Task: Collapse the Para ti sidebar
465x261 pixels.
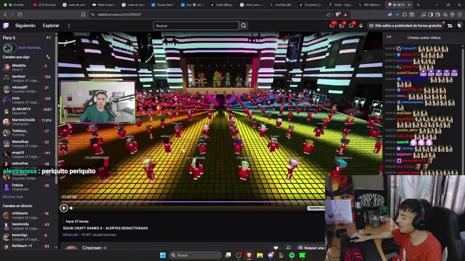Action: 48,38
